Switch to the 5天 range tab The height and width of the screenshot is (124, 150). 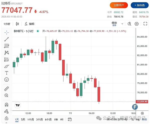pos(23,120)
